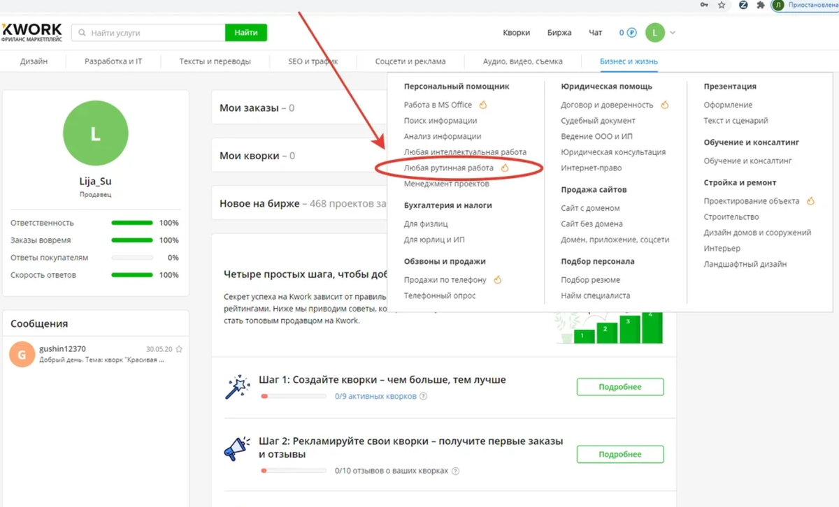Click the Ответственность progress bar

coord(132,223)
